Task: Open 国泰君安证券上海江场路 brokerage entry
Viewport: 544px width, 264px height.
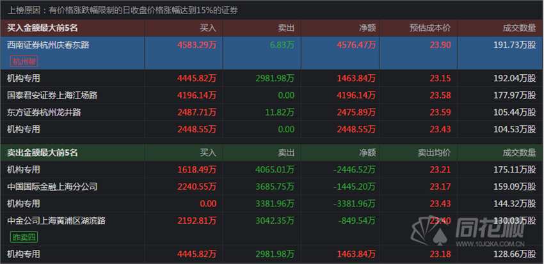Action: (x=52, y=95)
